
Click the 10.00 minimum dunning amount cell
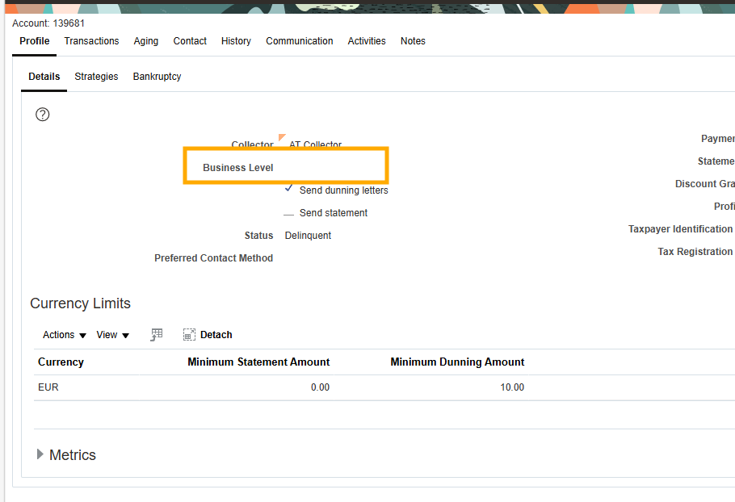512,387
